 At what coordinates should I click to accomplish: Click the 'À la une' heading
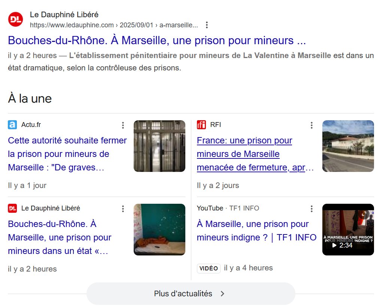click(x=30, y=99)
